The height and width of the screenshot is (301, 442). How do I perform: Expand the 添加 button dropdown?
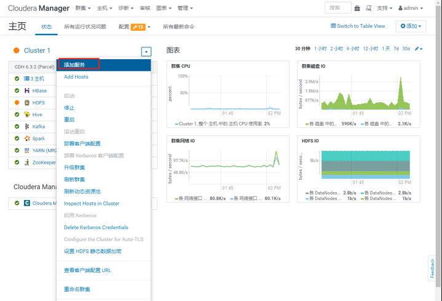[411, 26]
